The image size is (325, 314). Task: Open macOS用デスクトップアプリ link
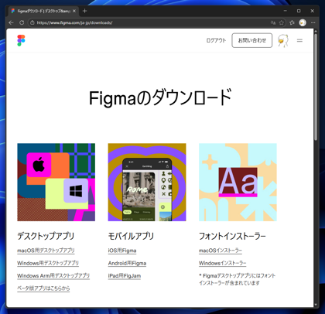click(x=46, y=251)
